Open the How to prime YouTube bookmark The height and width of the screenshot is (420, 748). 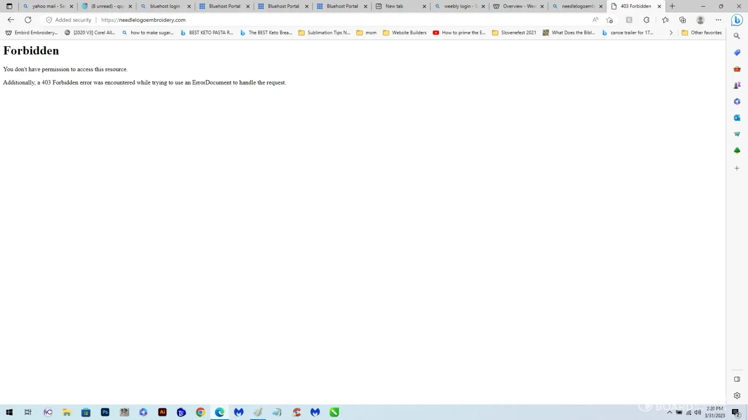(459, 33)
